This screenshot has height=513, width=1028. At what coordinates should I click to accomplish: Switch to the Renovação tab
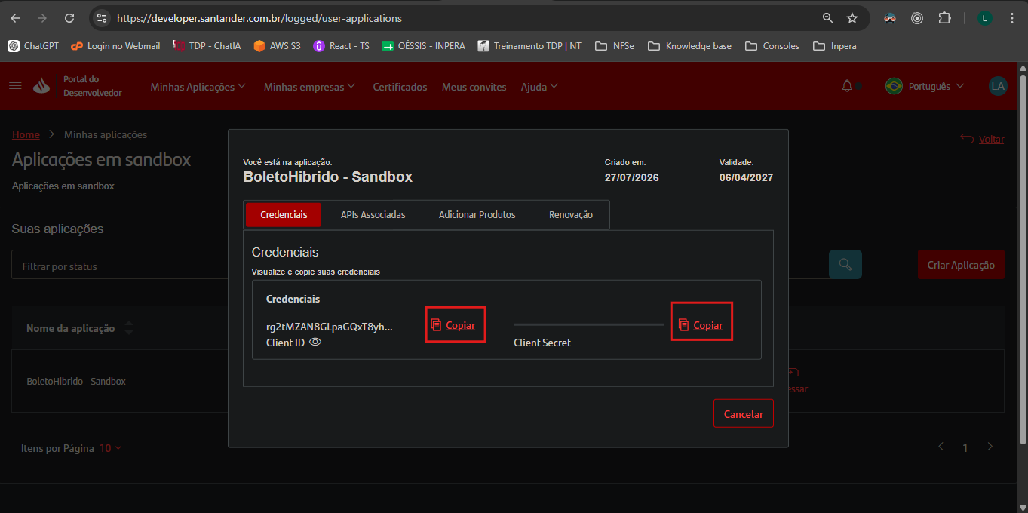(x=571, y=215)
